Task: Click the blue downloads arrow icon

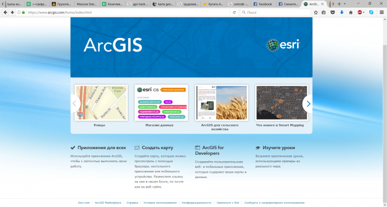Action: [x=342, y=12]
